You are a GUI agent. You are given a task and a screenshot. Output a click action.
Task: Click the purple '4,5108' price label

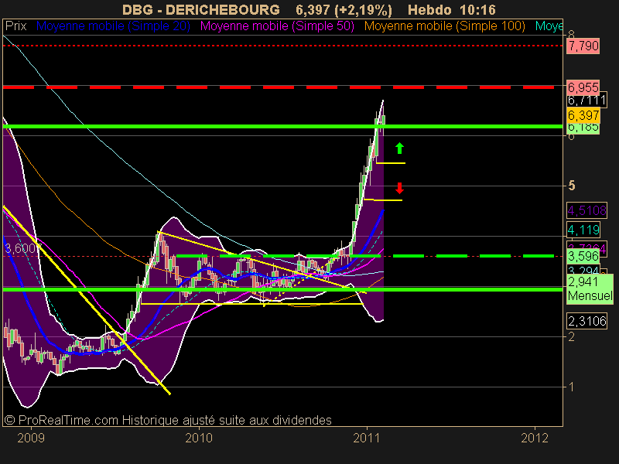click(587, 210)
